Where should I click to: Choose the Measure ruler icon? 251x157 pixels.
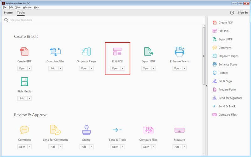point(179,130)
